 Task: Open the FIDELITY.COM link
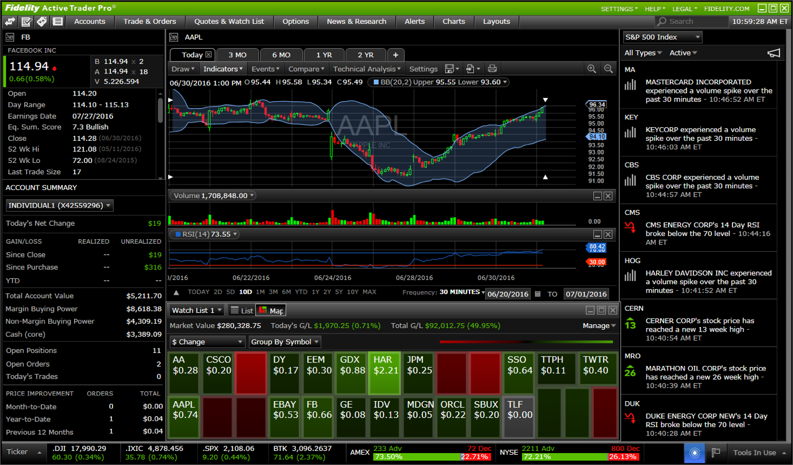click(x=727, y=8)
